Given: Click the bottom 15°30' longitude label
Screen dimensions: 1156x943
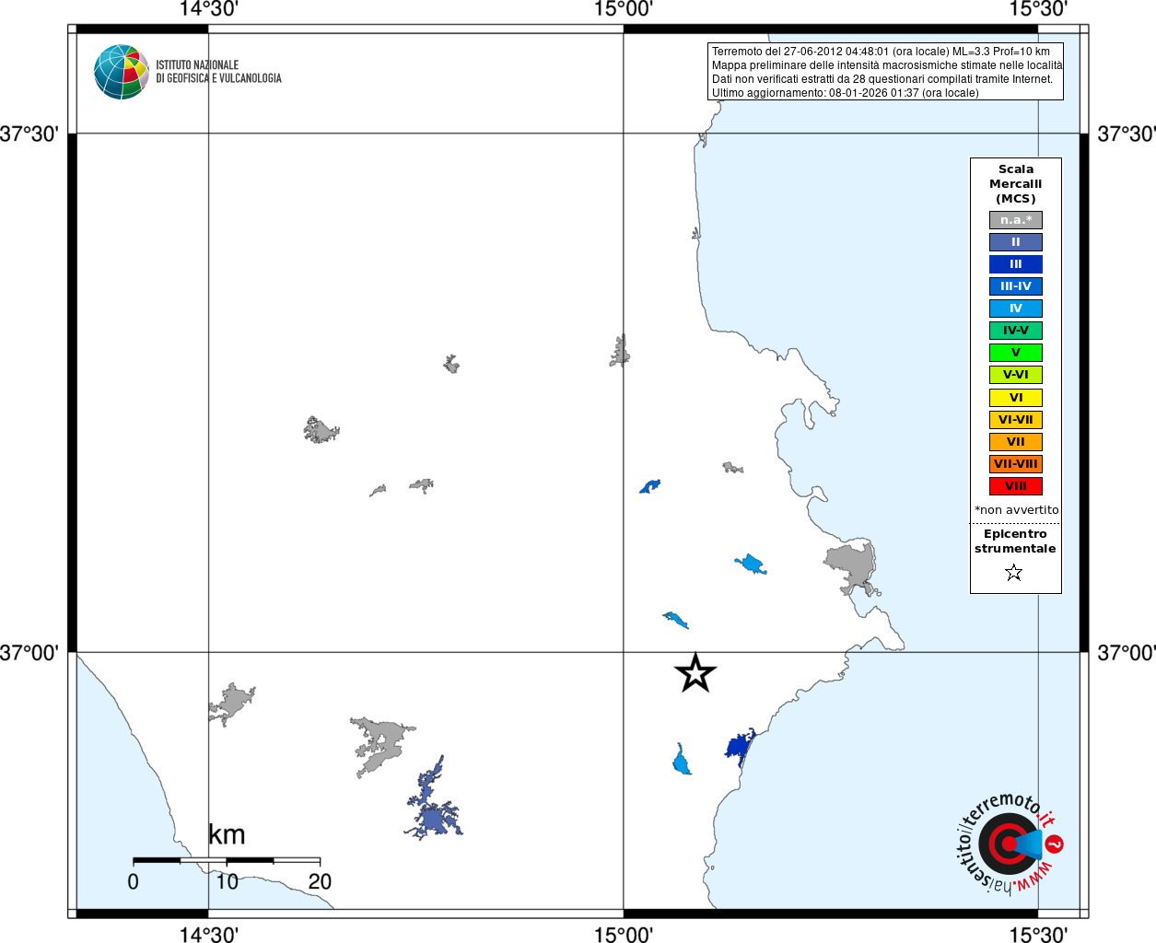Looking at the screenshot, I should pos(1038,934).
